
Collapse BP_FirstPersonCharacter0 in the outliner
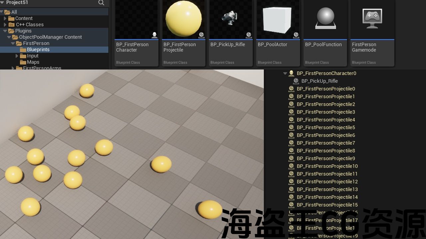pos(285,73)
